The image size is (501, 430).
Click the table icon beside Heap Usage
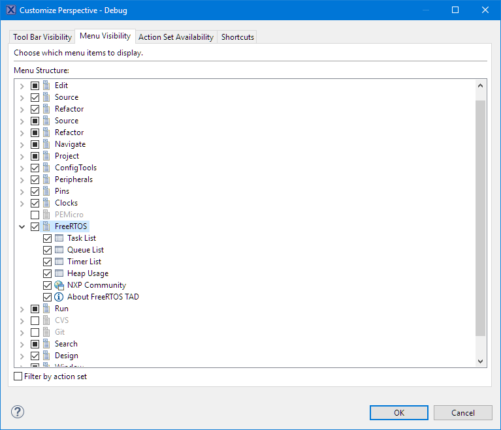point(59,273)
